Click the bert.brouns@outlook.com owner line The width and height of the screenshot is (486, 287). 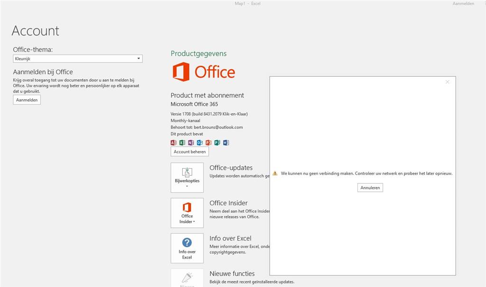(207, 127)
